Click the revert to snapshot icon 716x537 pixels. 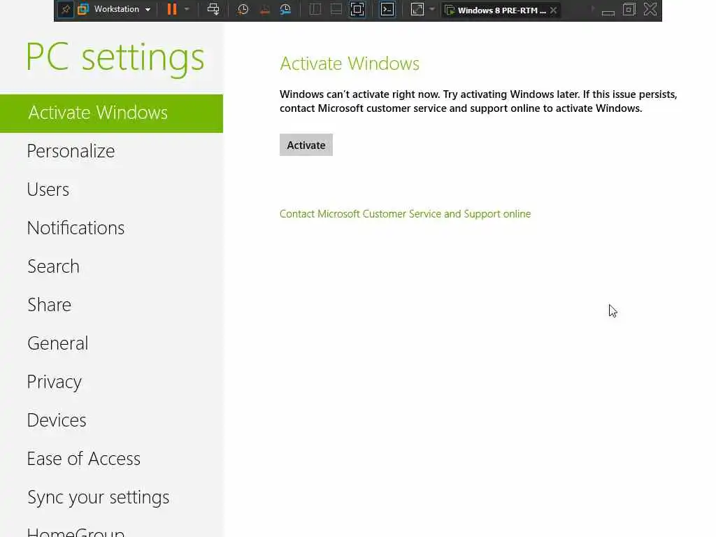pos(264,10)
